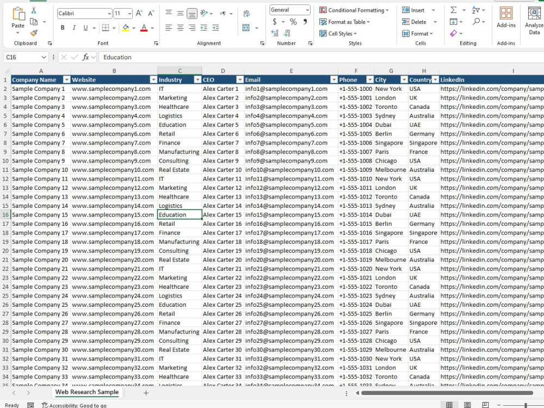This screenshot has height=408, width=544.
Task: Increase decimal places
Action: [x=275, y=33]
